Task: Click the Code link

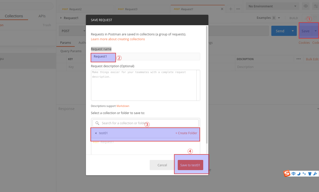Action: (x=316, y=43)
